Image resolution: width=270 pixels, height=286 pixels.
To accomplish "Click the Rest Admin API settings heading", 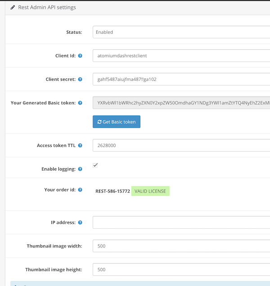I will point(47,7).
